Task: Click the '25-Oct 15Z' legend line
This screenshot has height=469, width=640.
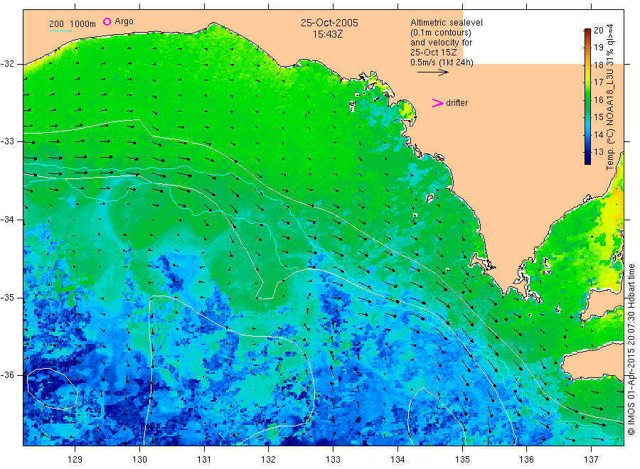Action: pos(434,53)
